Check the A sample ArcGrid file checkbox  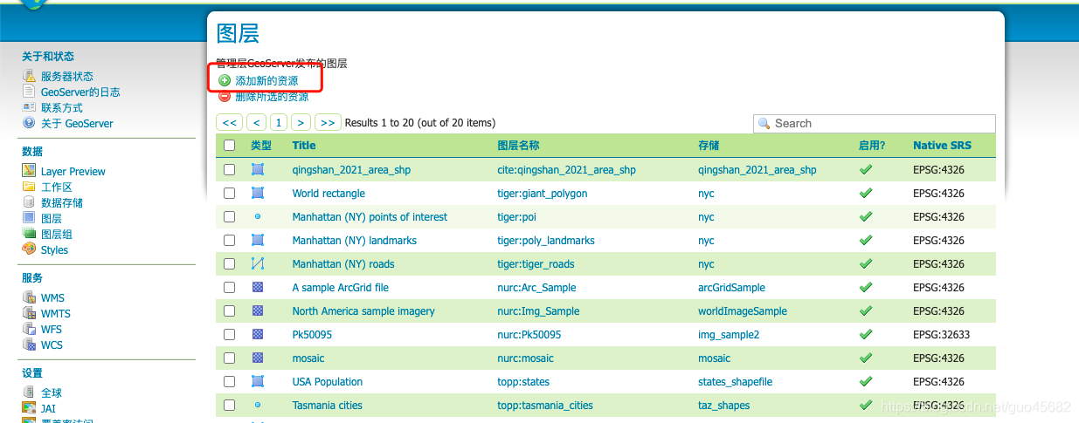pos(230,287)
